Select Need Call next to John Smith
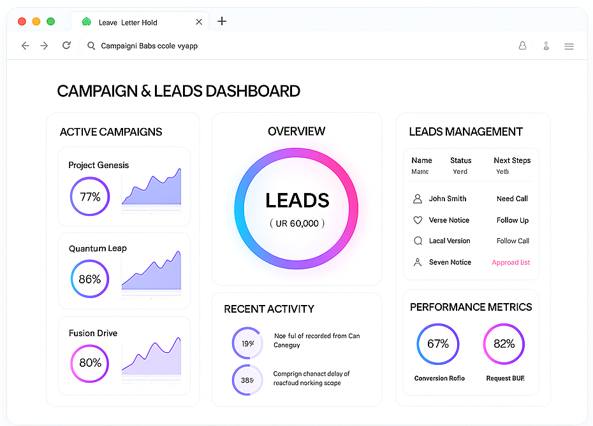 click(512, 199)
